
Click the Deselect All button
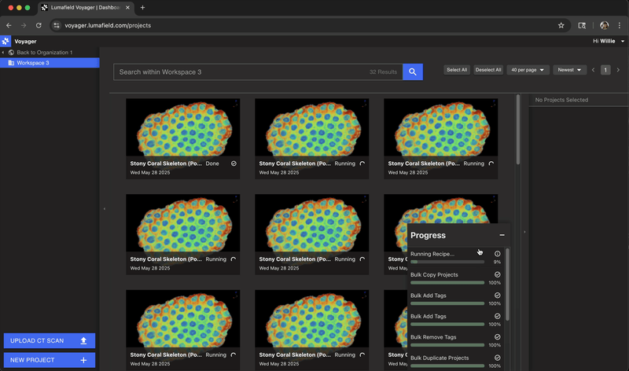click(488, 70)
